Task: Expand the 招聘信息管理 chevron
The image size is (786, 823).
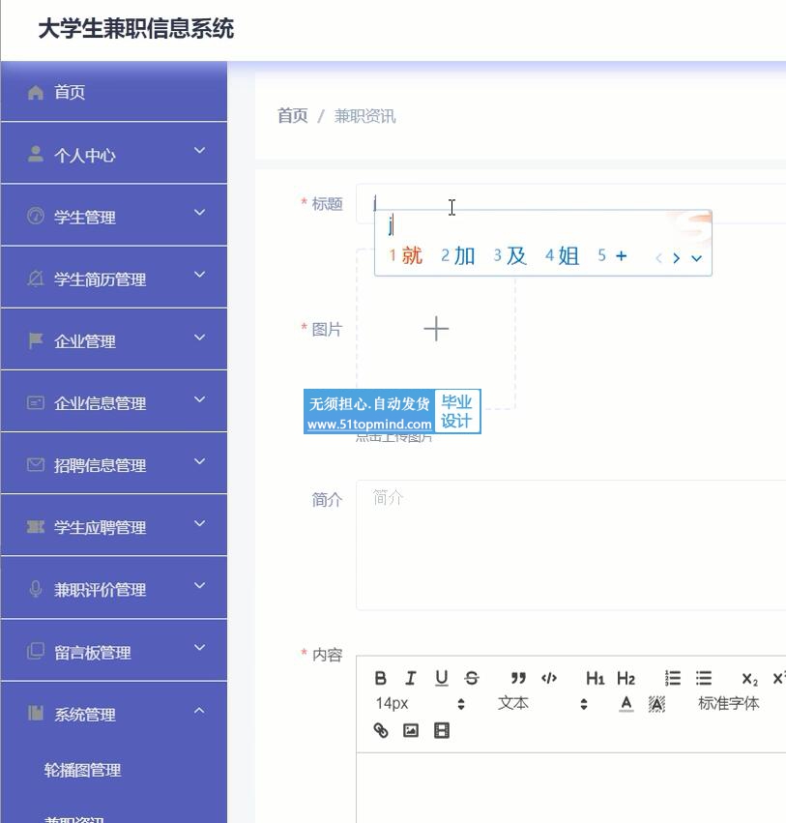Action: point(199,461)
